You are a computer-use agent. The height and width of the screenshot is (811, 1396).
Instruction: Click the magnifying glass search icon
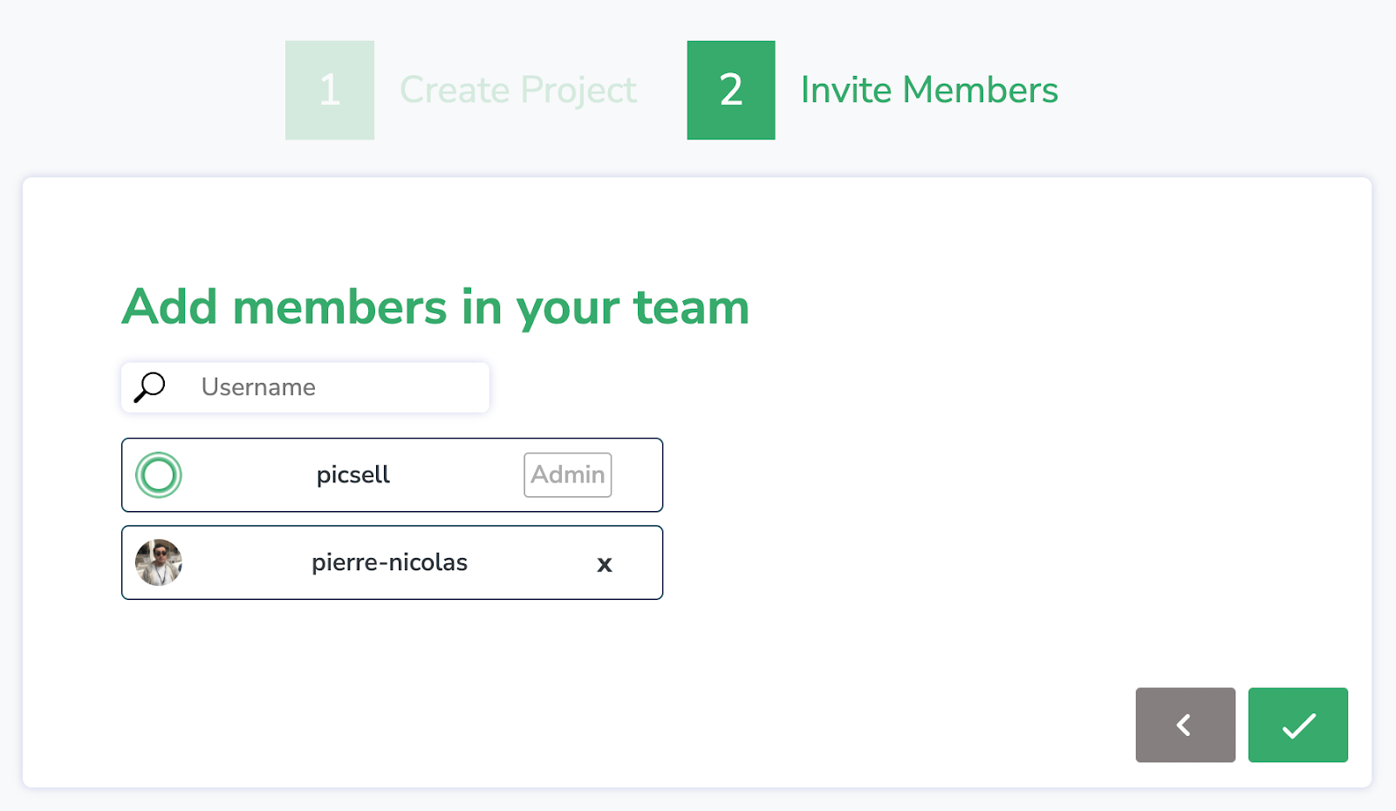click(x=149, y=387)
